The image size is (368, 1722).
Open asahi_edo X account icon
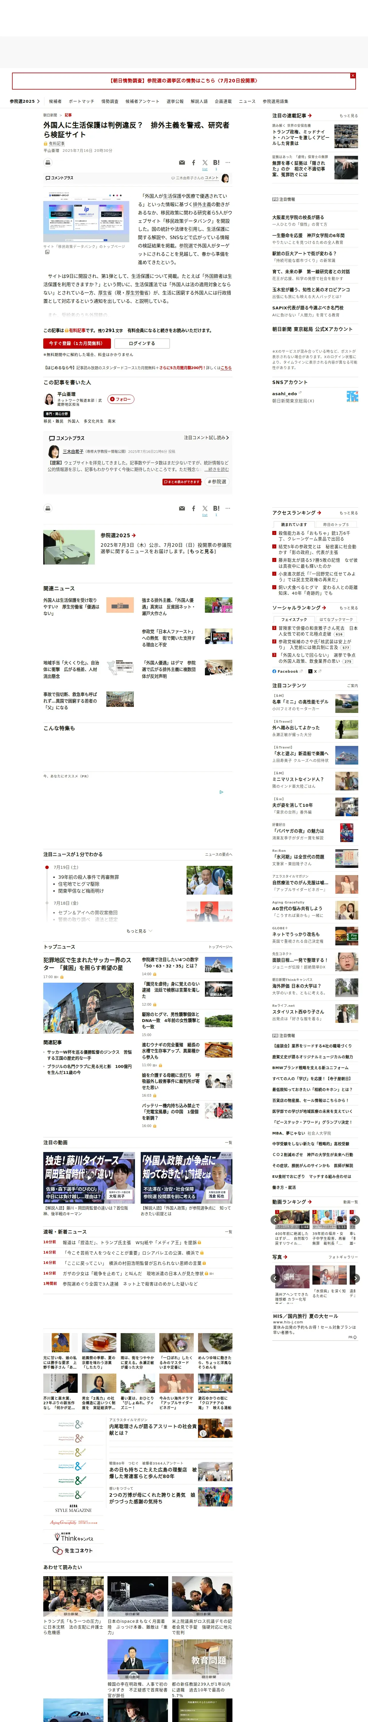tap(352, 396)
